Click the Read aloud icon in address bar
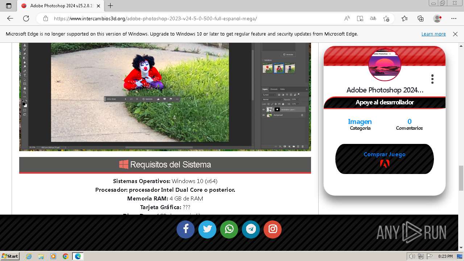 pos(347,18)
